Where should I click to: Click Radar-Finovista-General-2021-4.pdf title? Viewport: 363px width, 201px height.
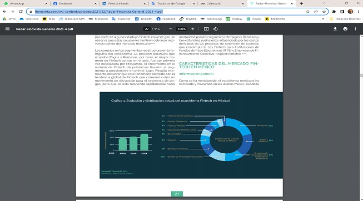tap(44, 29)
